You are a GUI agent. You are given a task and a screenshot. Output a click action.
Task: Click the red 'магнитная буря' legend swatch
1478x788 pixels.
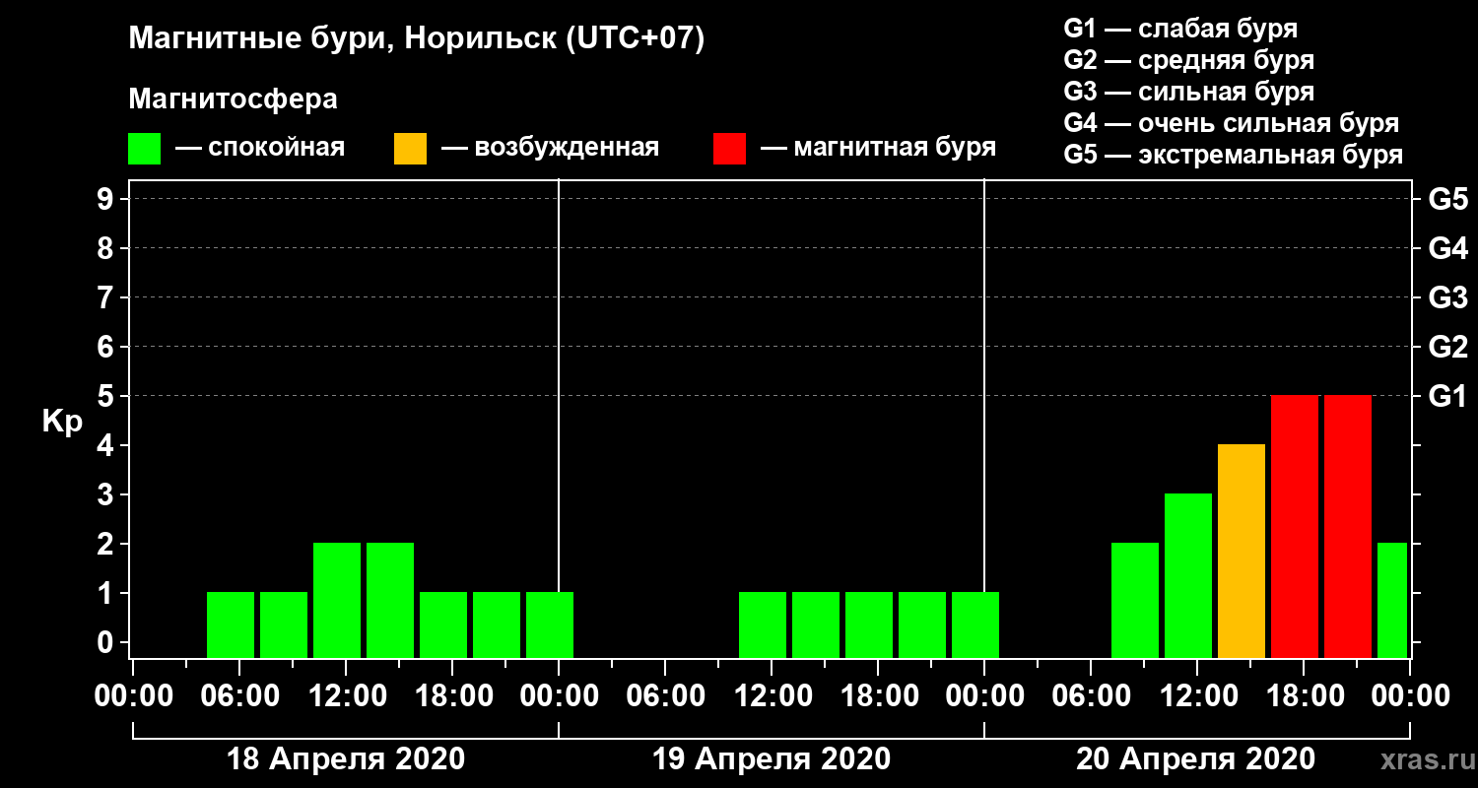pyautogui.click(x=730, y=149)
